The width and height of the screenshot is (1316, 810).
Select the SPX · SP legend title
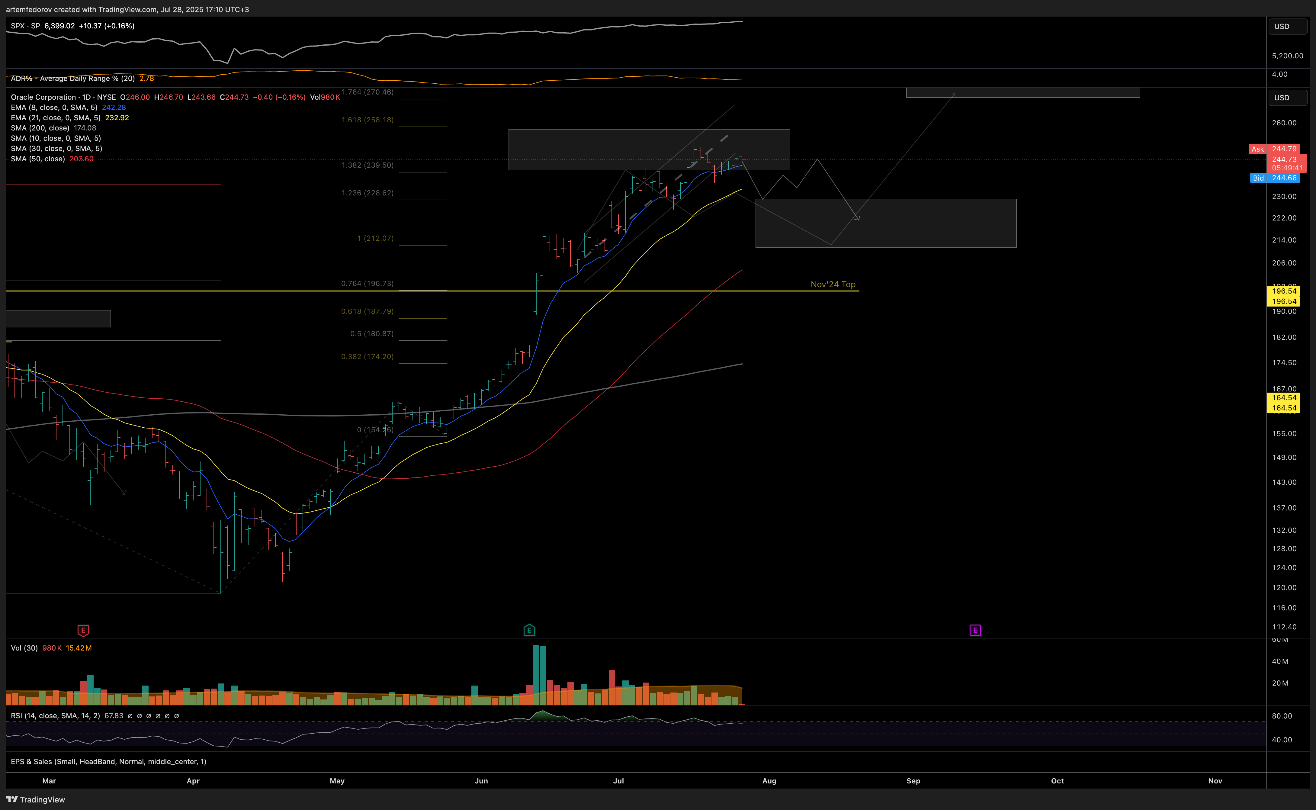[x=25, y=26]
